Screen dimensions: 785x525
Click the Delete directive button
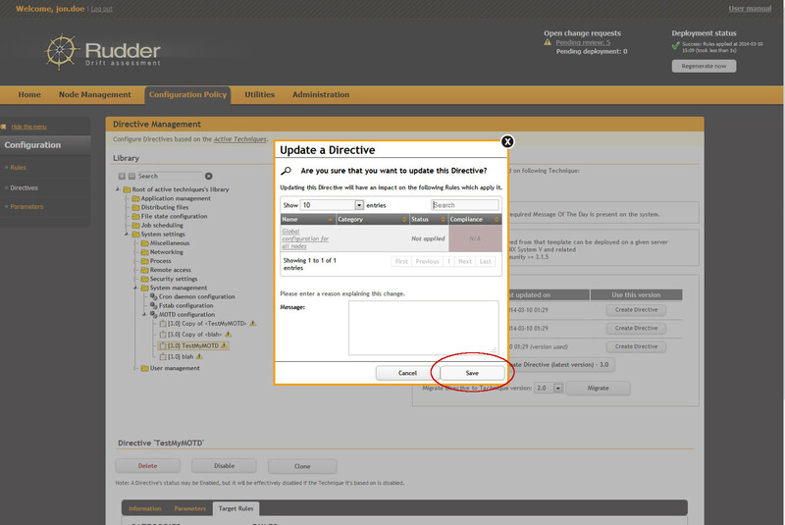[148, 466]
